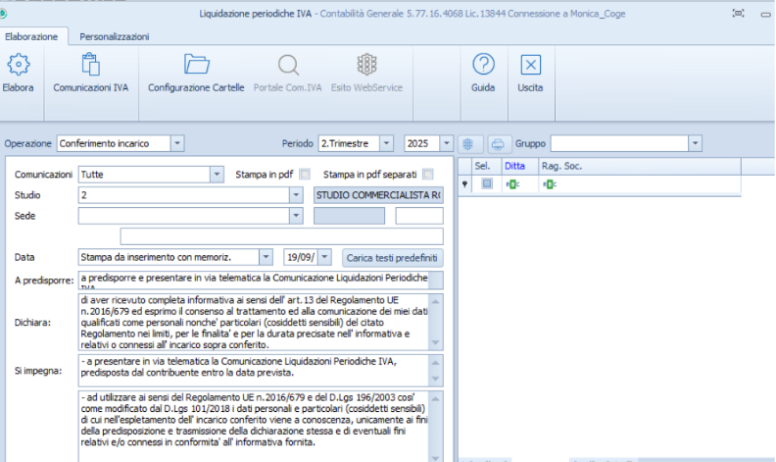Check the Sel. checkbox in the grid row
Screen dimensions: 776x462
click(x=487, y=184)
